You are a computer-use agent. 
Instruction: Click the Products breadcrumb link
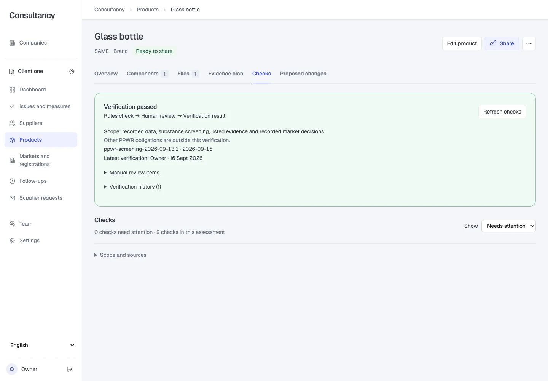(148, 10)
